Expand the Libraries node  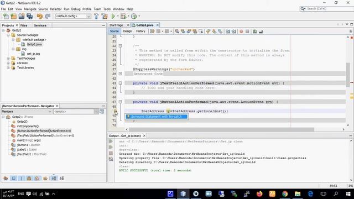point(8,63)
